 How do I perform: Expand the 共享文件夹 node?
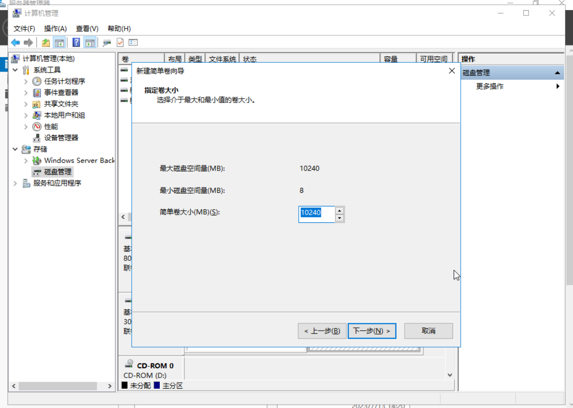(x=26, y=104)
